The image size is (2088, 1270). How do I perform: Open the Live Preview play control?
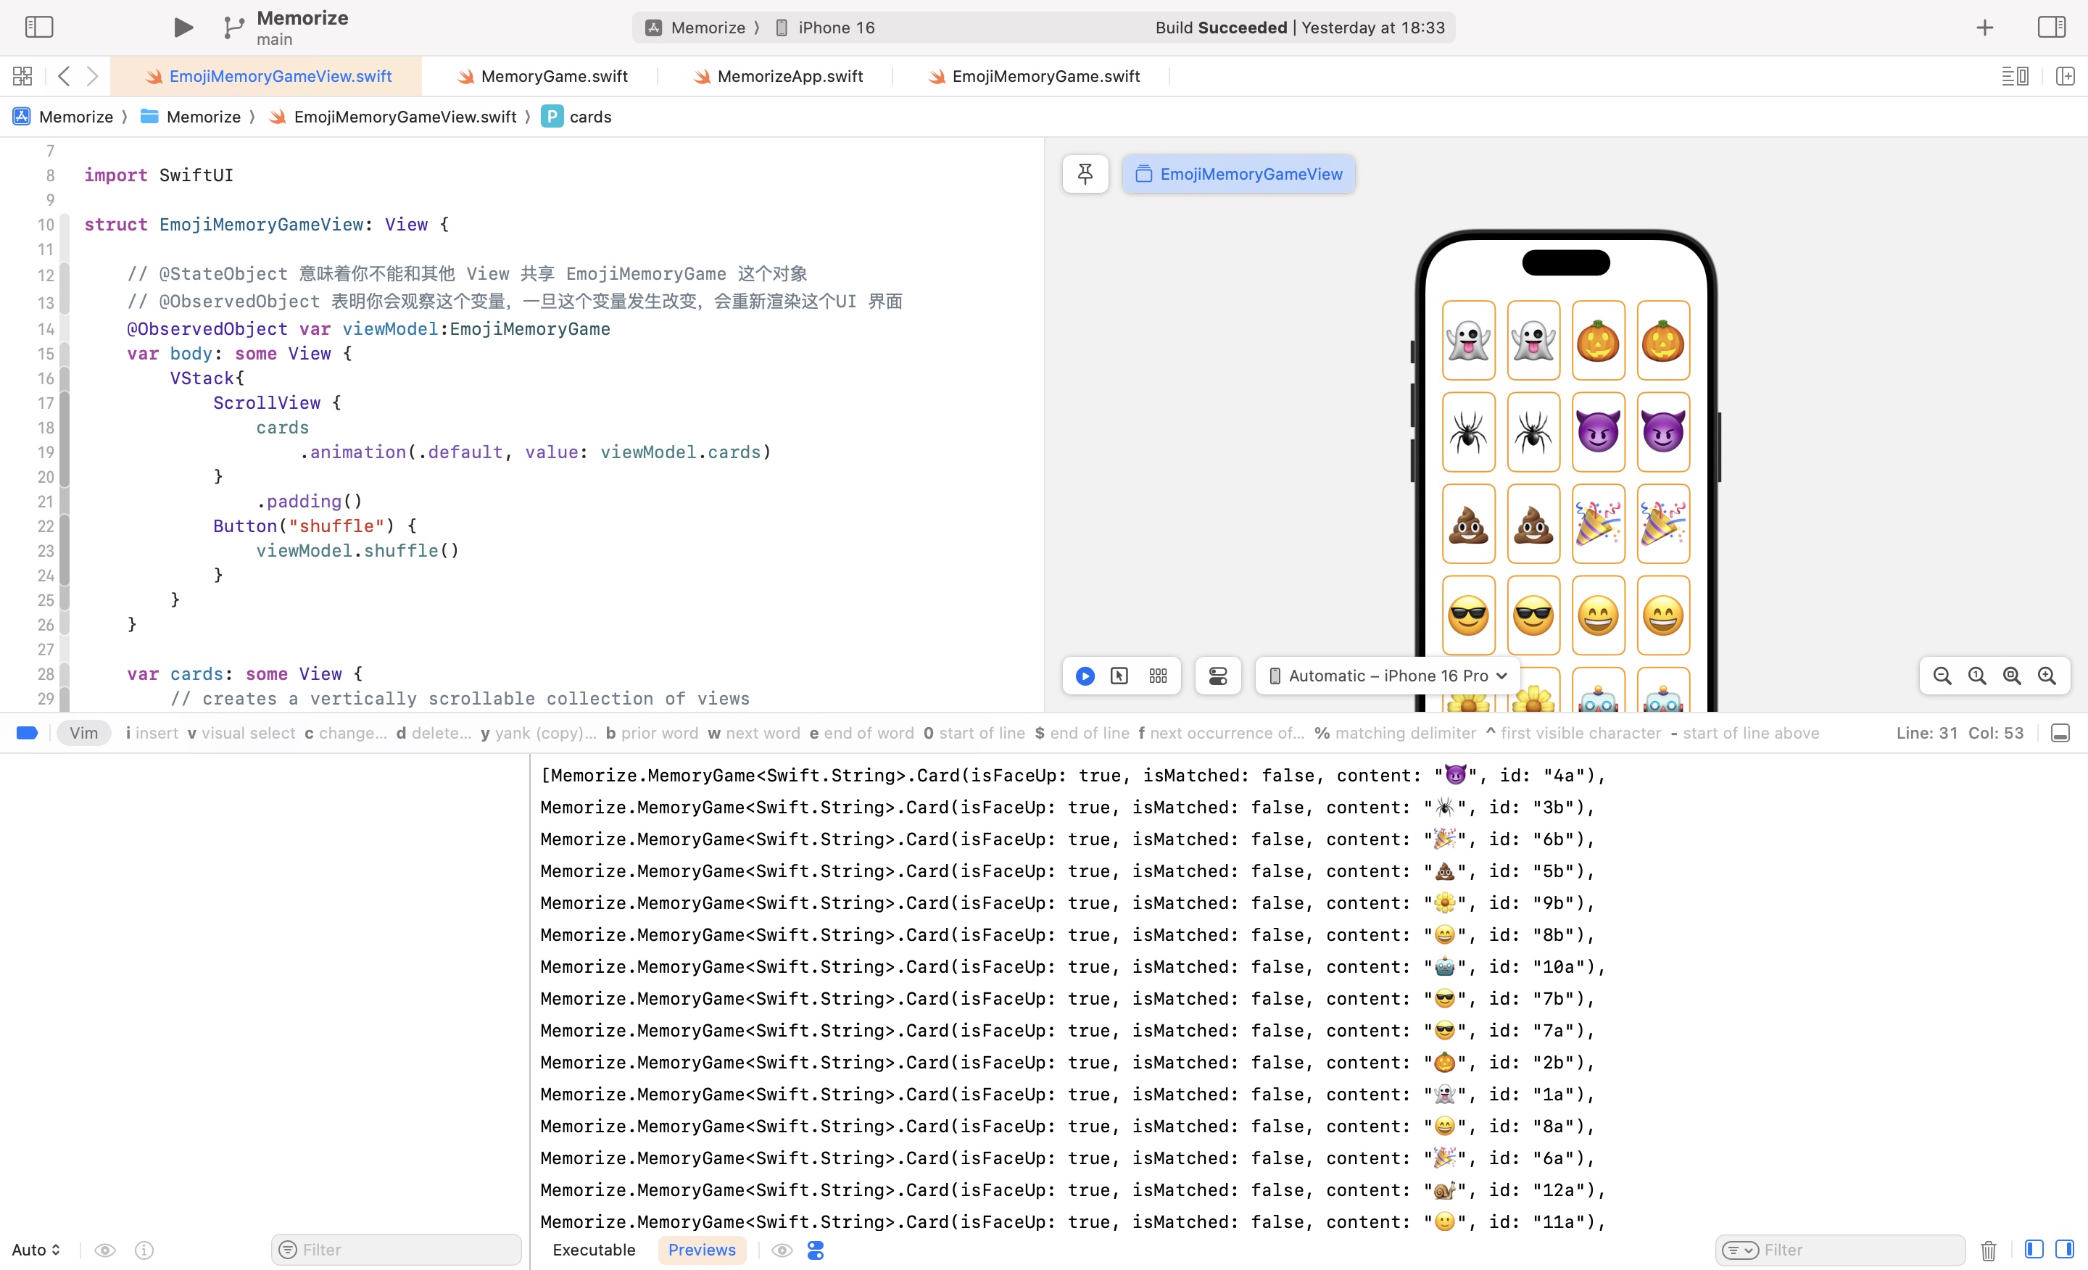pyautogui.click(x=1085, y=676)
